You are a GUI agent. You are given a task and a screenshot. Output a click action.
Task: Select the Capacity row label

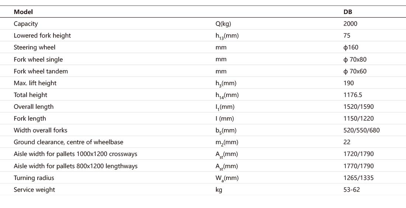[26, 24]
